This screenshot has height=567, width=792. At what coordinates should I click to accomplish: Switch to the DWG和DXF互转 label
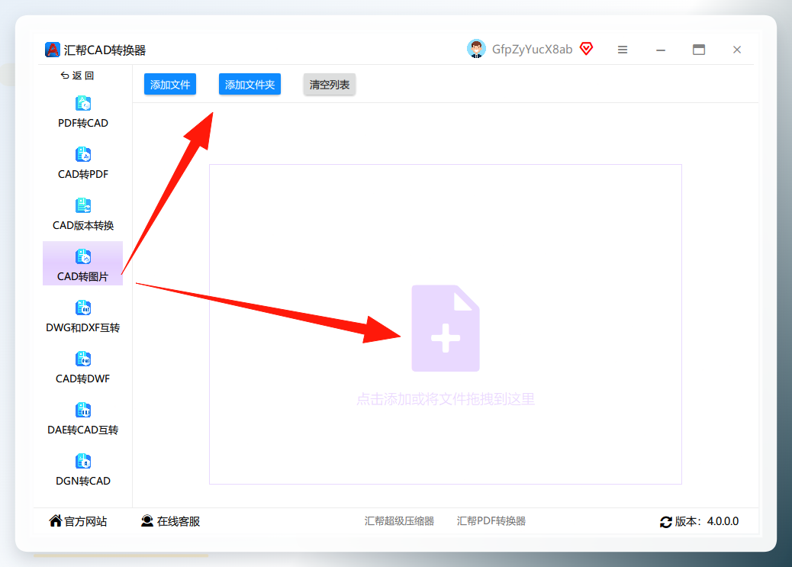(83, 327)
